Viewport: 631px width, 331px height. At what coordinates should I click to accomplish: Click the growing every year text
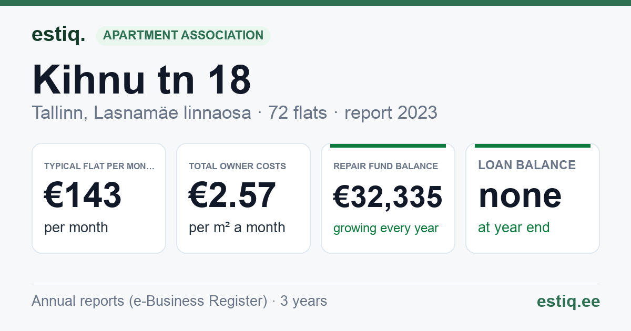pyautogui.click(x=386, y=229)
